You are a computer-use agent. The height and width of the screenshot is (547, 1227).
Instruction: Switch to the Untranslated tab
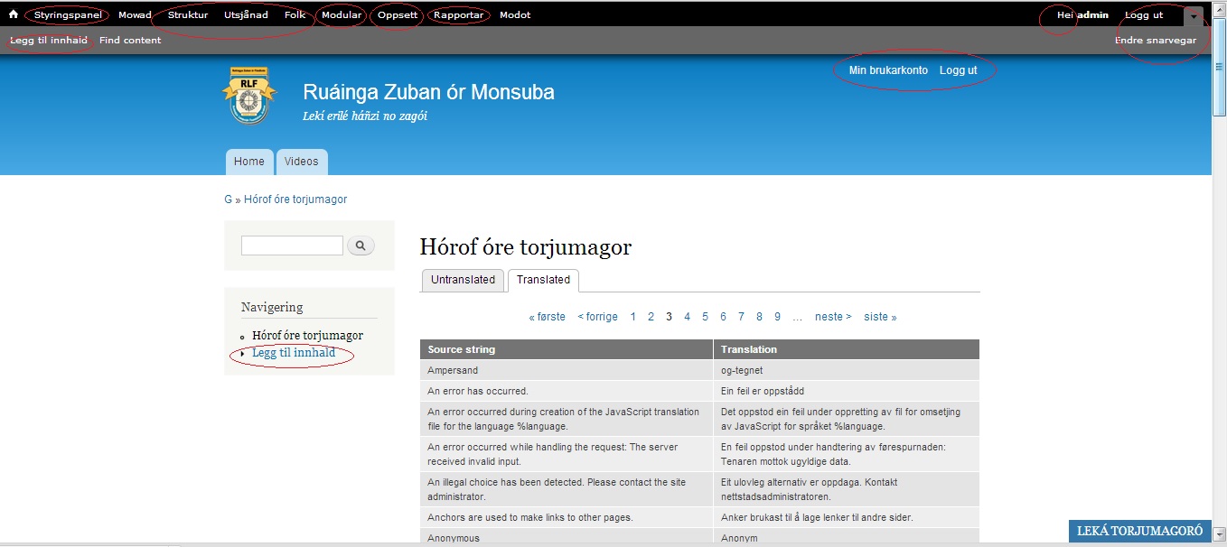463,280
